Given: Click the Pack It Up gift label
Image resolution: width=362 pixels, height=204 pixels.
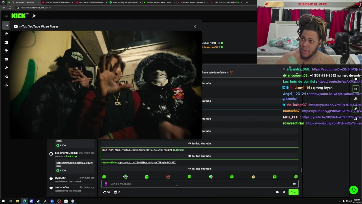Looking at the screenshot, I should point(71,156).
